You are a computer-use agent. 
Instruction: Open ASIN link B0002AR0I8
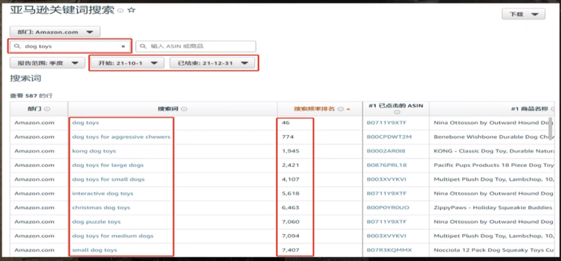[386, 151]
